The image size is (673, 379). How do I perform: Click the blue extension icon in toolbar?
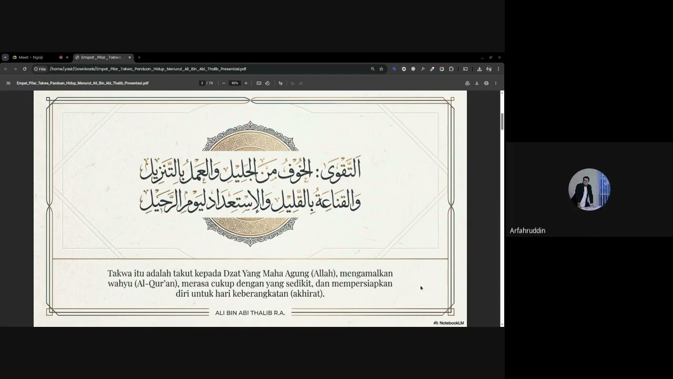point(394,69)
